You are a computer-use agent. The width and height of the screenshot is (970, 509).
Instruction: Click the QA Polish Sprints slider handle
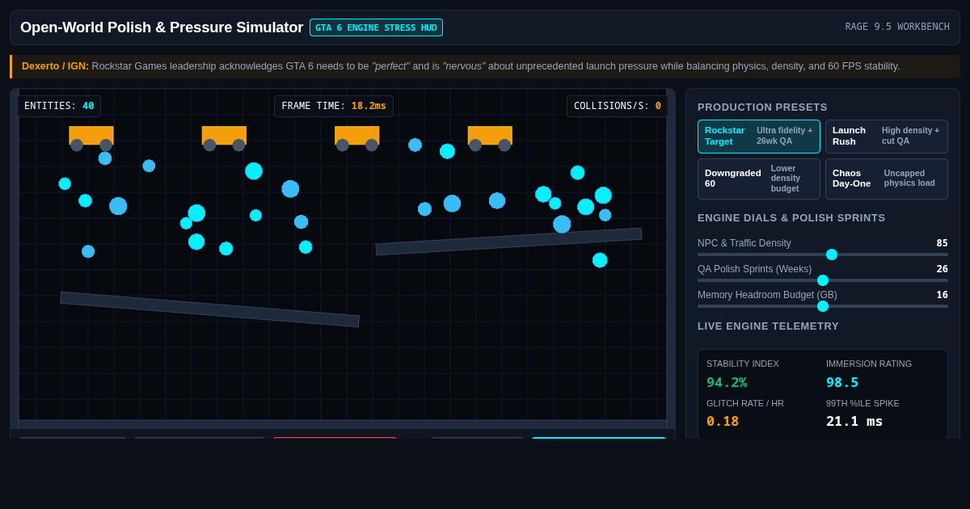coord(823,280)
